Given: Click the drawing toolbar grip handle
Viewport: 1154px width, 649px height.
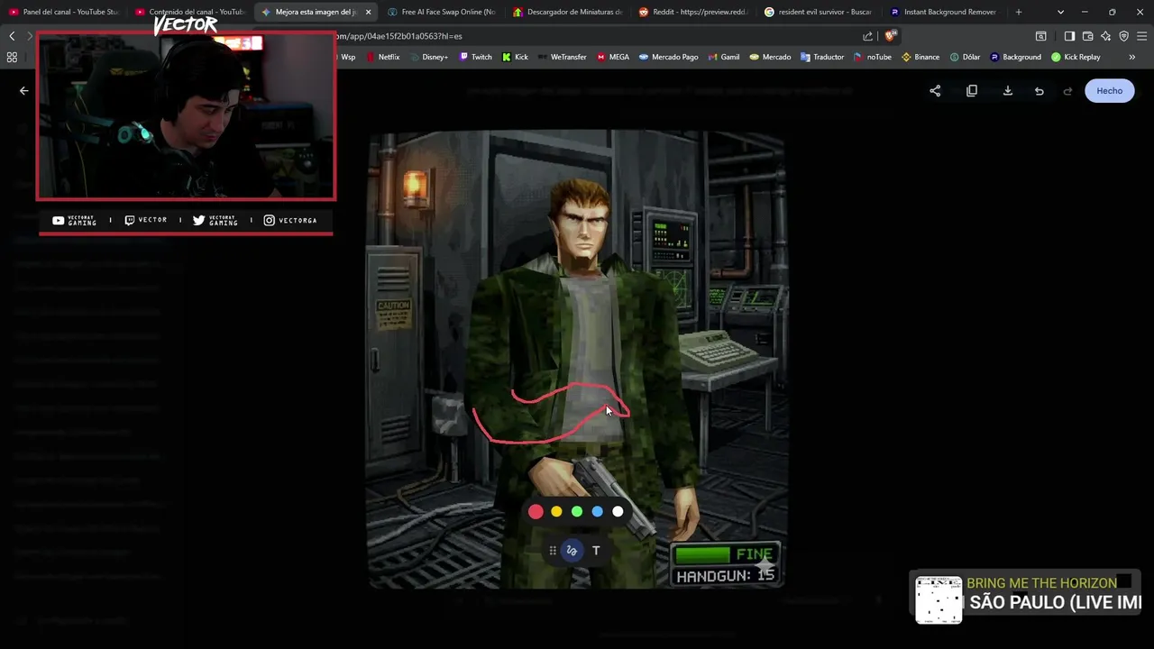Looking at the screenshot, I should 553,551.
